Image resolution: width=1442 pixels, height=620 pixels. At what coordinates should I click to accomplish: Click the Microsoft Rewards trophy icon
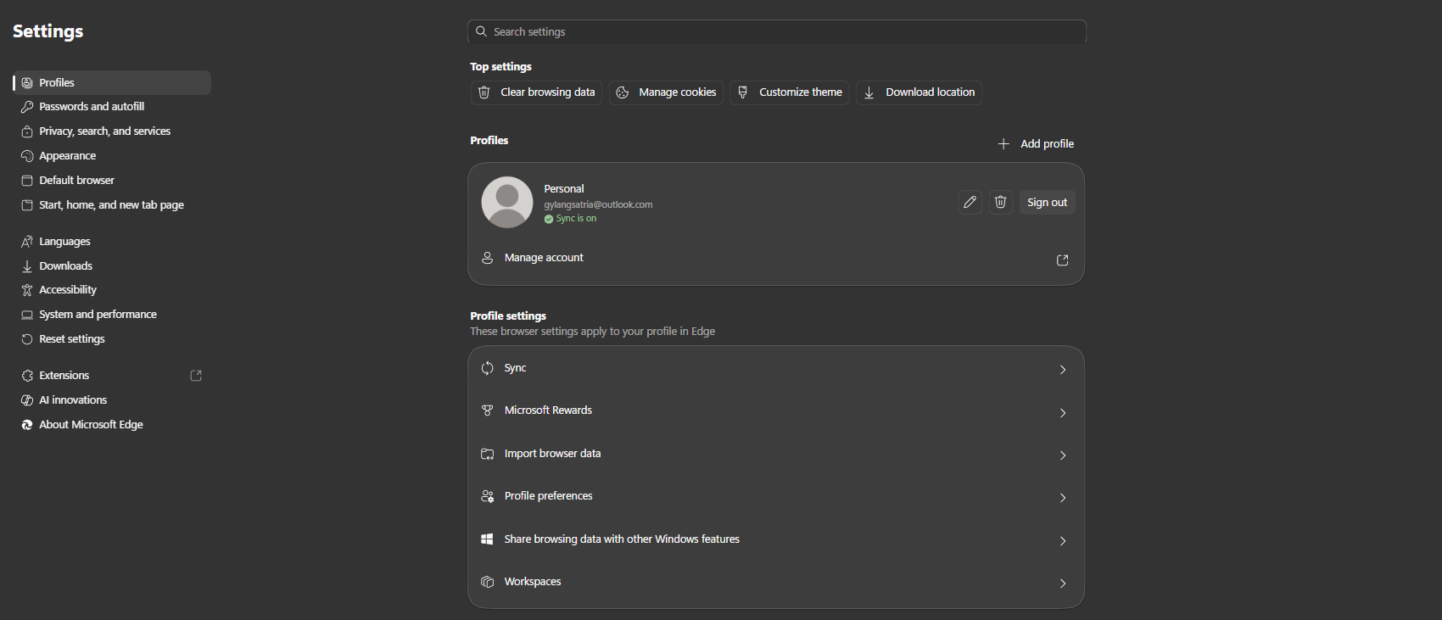pyautogui.click(x=487, y=411)
